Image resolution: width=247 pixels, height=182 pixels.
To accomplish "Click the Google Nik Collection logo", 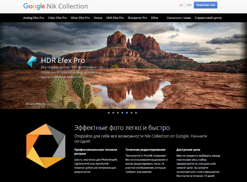I will pyautogui.click(x=55, y=6).
